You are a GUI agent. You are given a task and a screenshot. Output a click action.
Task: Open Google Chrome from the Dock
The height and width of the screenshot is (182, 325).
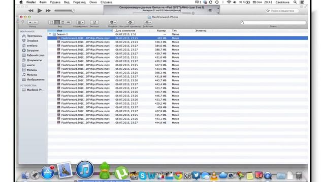178,175
